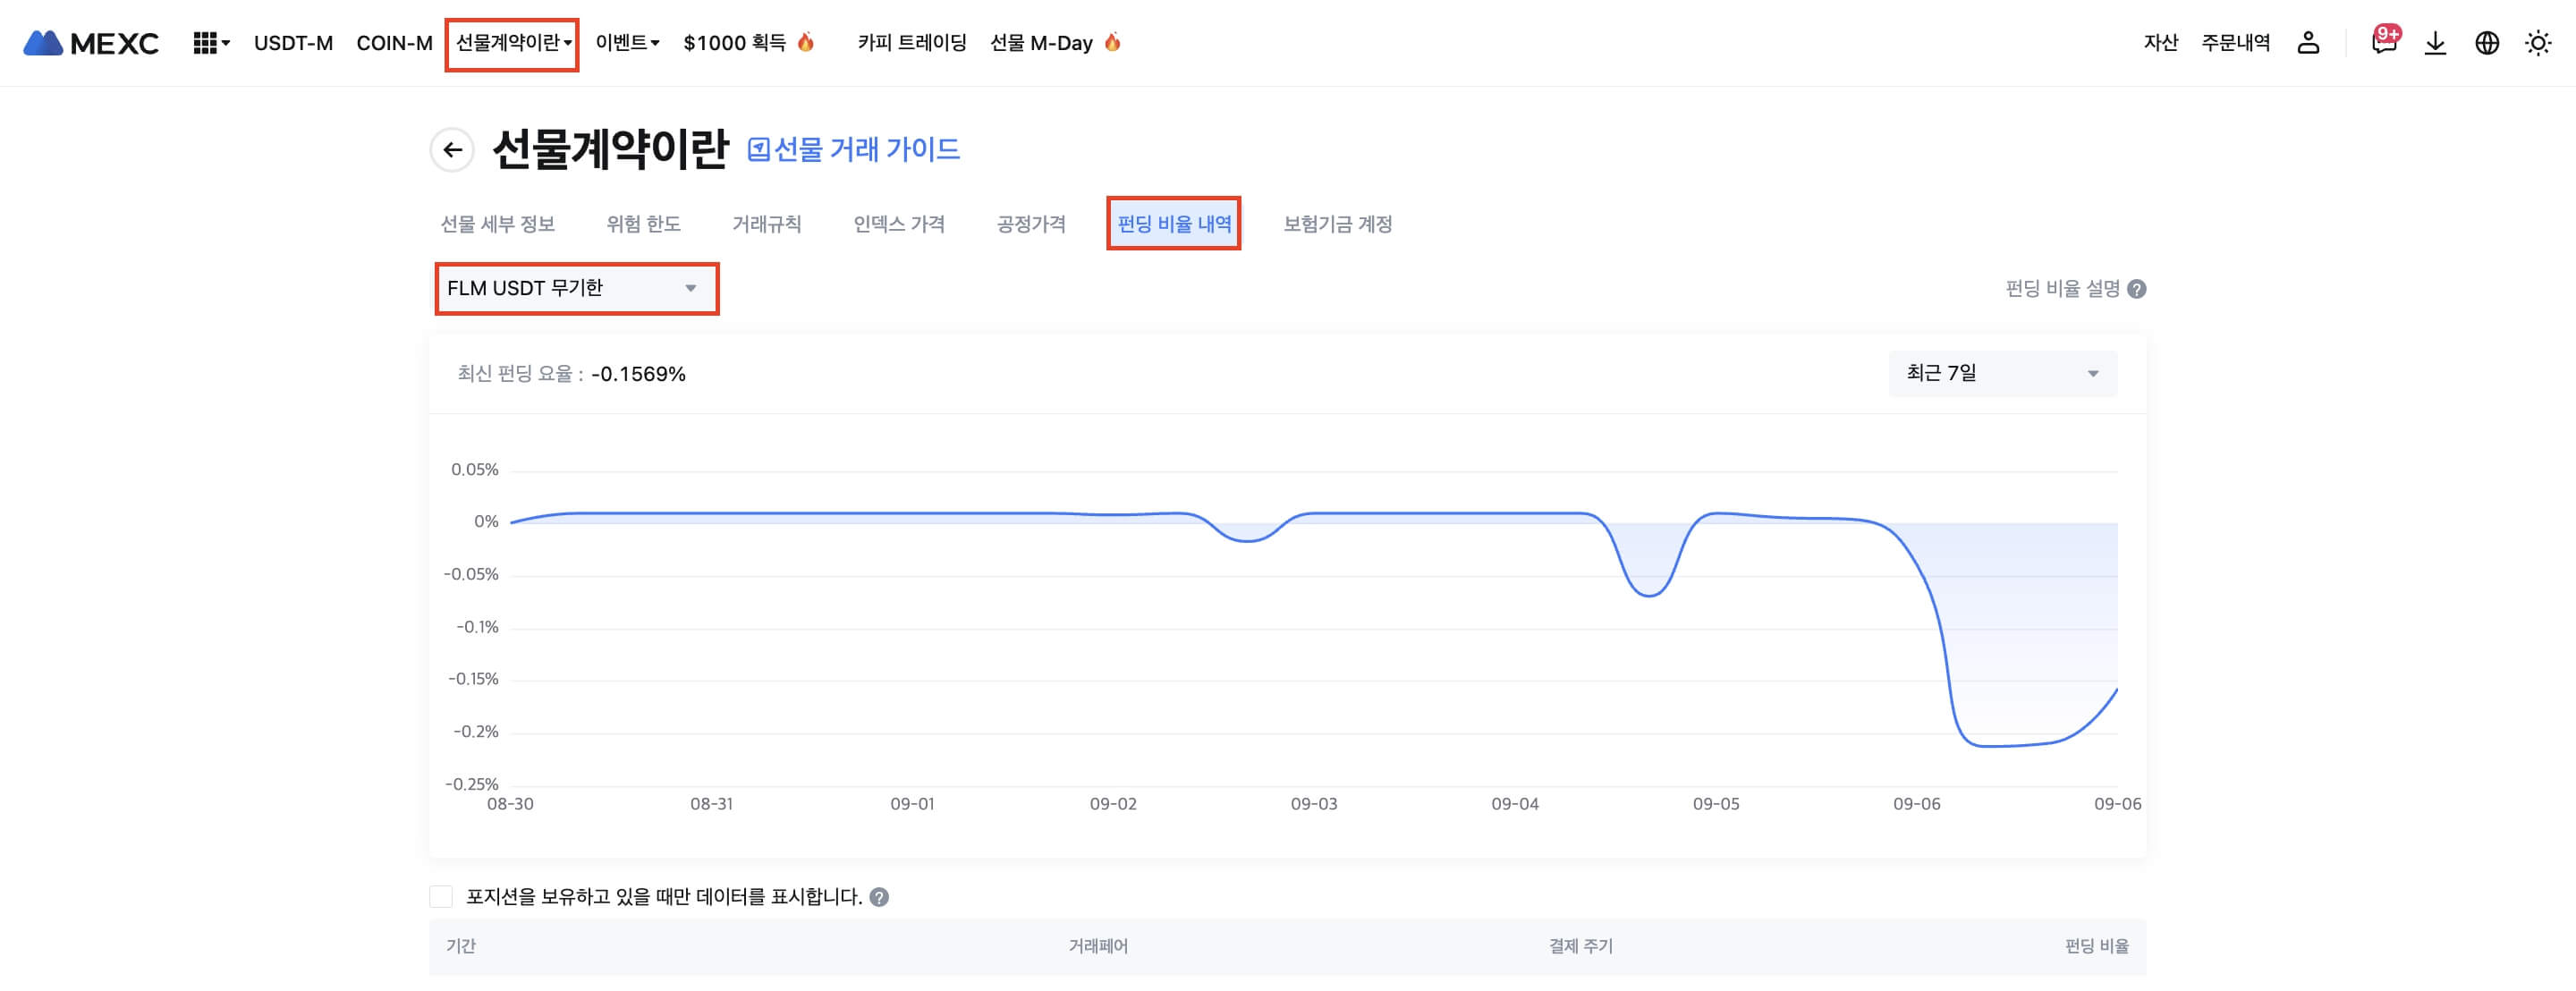Viewport: 2576px width, 991px height.
Task: Check the 포지션 보유 데이터 표시 checkbox
Action: tap(441, 896)
